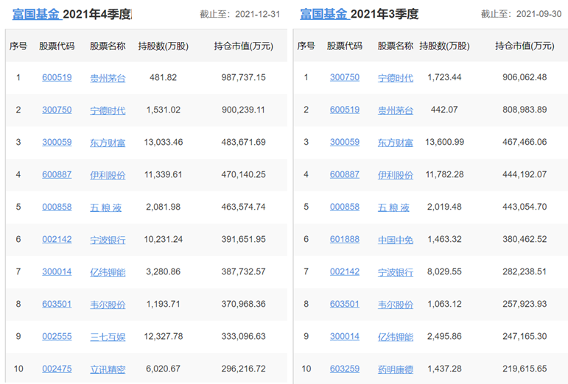Select the 股票名称 header in the 3季度 table
The image size is (568, 384).
395,46
